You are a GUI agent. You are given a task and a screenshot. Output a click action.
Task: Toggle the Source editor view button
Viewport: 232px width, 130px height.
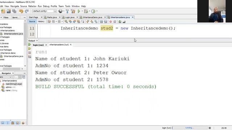tap(32, 22)
